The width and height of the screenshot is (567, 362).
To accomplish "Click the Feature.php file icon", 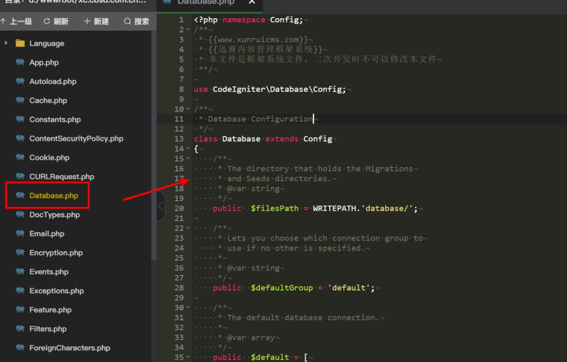I will pos(20,310).
